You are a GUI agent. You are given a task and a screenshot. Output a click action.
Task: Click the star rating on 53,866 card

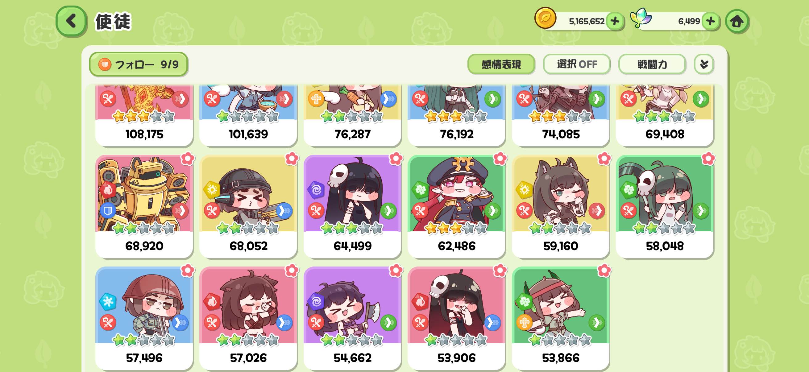(560, 340)
